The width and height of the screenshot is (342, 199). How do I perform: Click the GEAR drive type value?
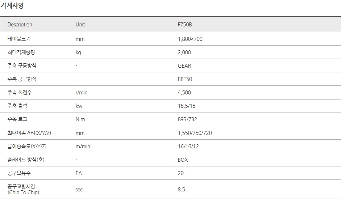click(x=184, y=65)
